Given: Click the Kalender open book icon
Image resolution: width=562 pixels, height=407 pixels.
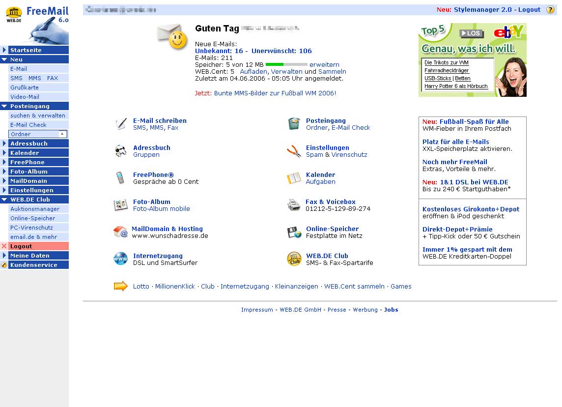Looking at the screenshot, I should coord(294,178).
